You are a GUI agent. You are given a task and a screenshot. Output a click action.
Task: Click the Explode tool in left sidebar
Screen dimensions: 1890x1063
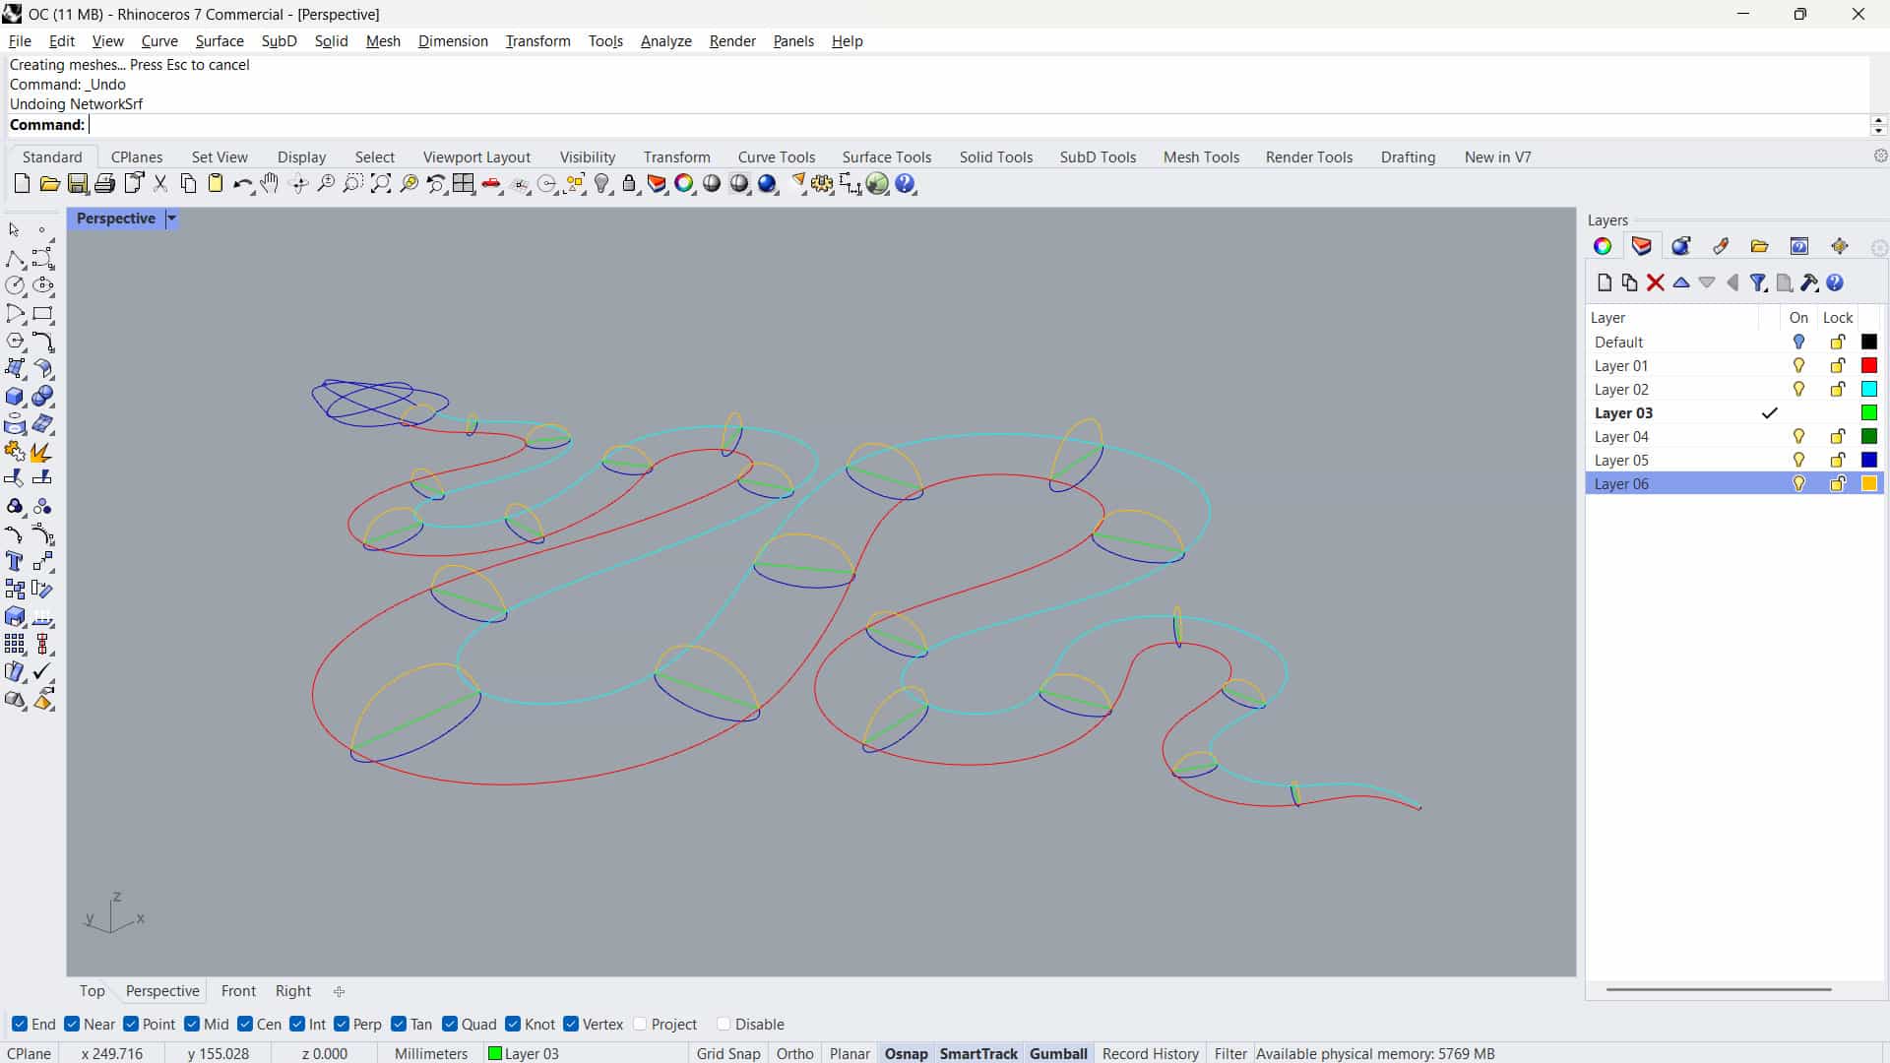tap(42, 452)
